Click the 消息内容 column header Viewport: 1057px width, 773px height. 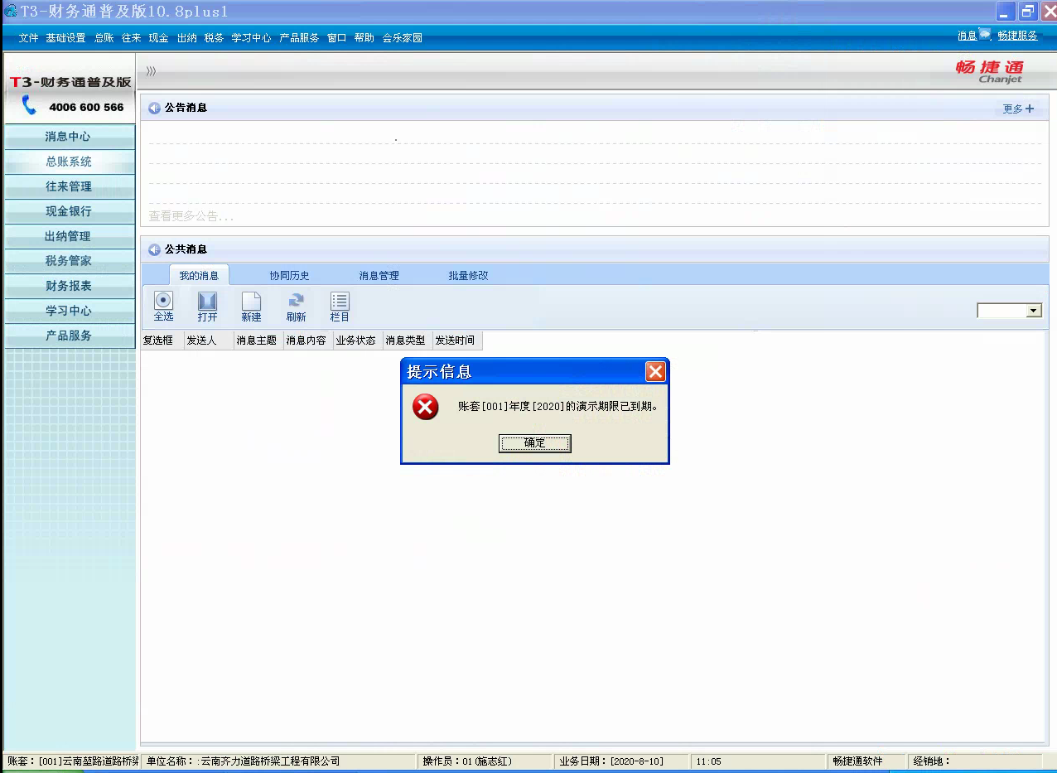(x=308, y=341)
